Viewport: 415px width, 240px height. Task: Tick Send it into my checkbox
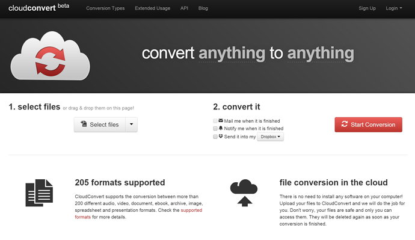click(215, 137)
